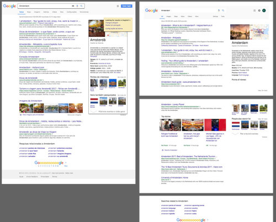Click the magnifier icon in the English page search bar
276x222 pixels.
coord(223,10)
